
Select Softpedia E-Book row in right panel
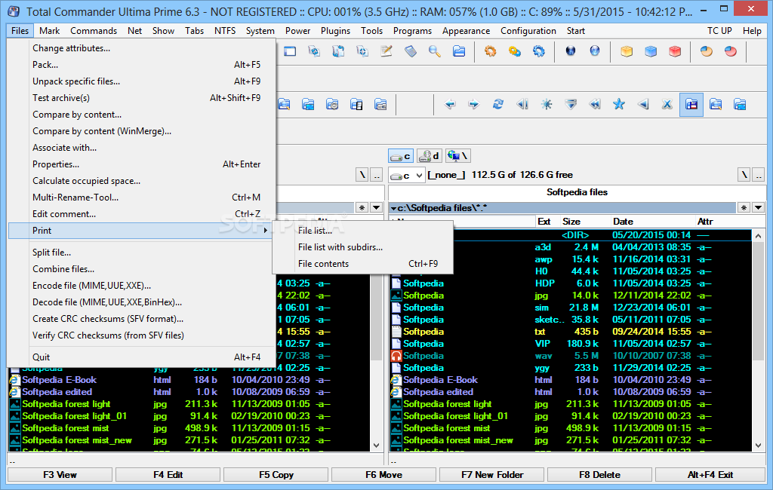571,380
